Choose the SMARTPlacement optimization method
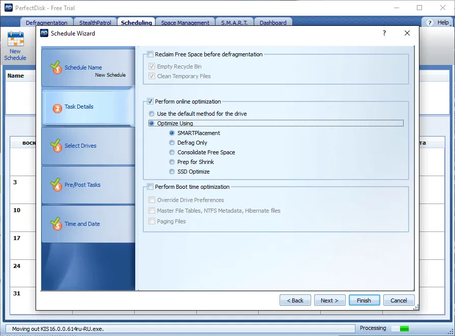Screen dimensions: 455x336 click(172, 133)
